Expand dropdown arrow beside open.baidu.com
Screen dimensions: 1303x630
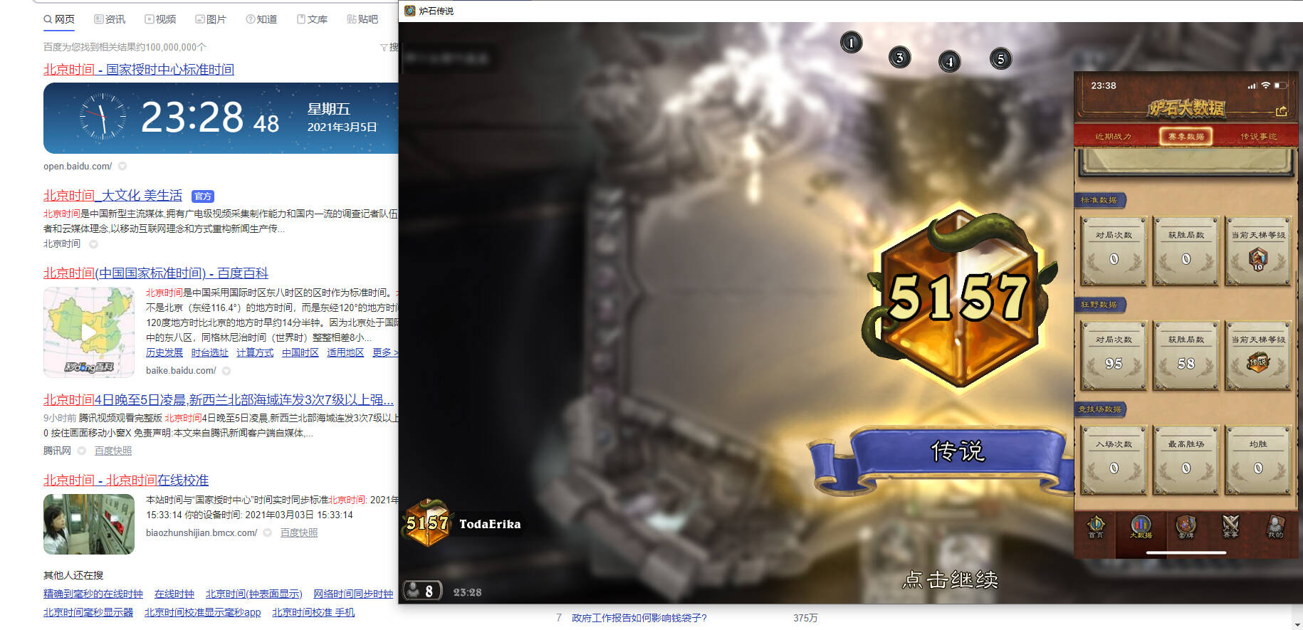(122, 166)
